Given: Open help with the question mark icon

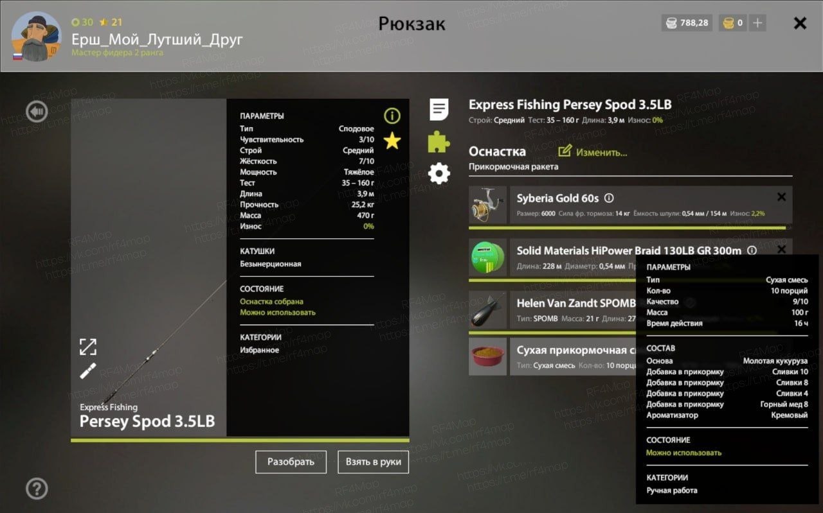Looking at the screenshot, I should coord(37,489).
